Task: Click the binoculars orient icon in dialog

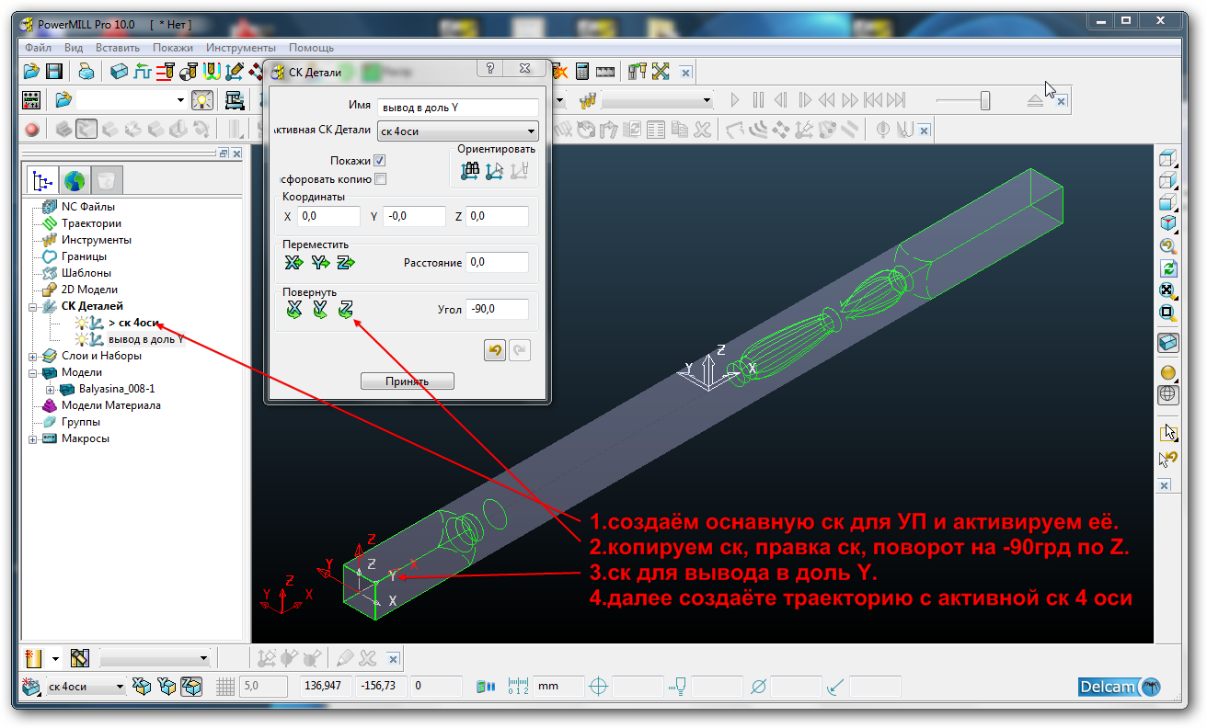Action: (470, 169)
